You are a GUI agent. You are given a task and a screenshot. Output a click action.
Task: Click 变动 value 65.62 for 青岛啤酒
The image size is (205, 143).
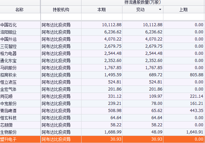157,111
